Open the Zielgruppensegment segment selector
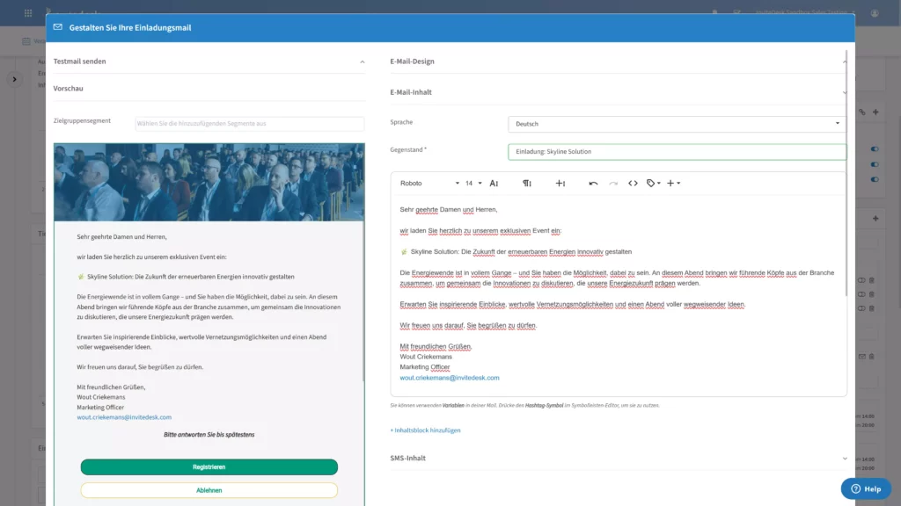Screen dimensions: 901x506 pos(249,123)
